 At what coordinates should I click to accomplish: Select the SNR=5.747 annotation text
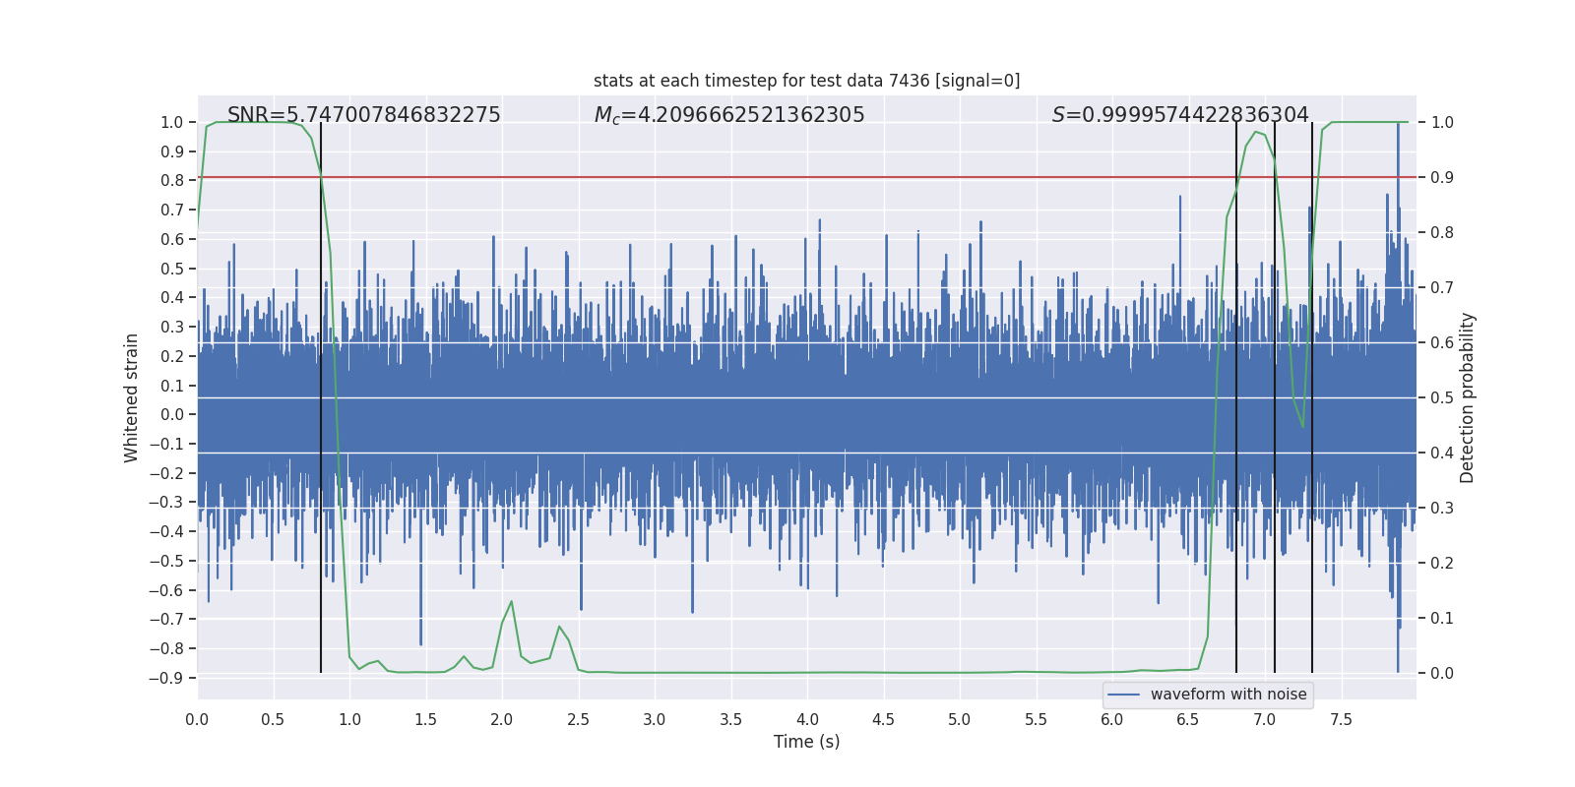pos(363,115)
